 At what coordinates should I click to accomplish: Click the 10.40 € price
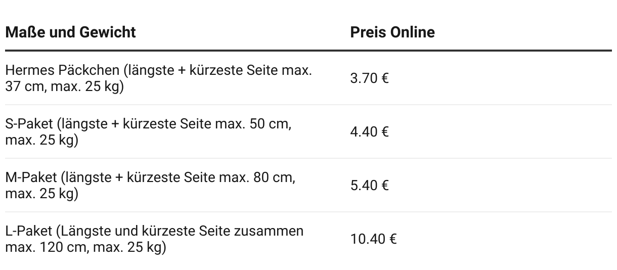tap(373, 239)
